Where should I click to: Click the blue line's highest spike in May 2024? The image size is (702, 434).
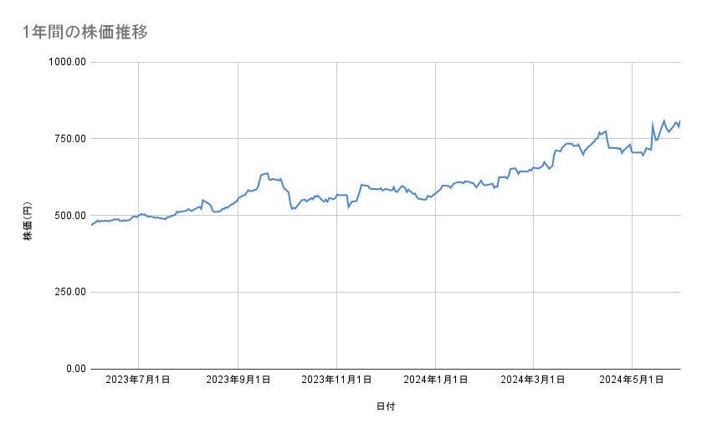pos(664,120)
